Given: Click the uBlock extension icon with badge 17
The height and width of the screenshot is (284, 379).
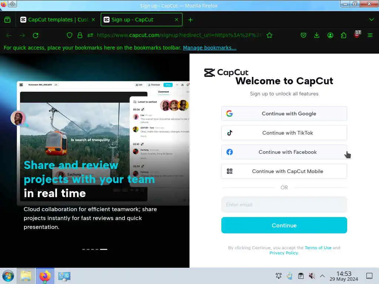Looking at the screenshot, I should [357, 34].
